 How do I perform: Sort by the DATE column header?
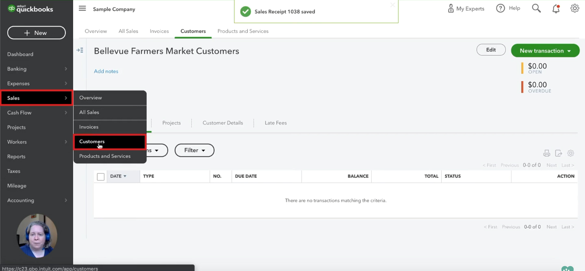pos(118,176)
